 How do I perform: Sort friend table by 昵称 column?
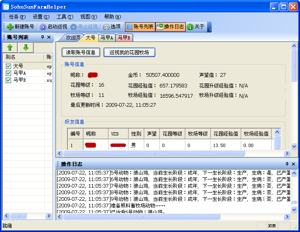coord(96,133)
